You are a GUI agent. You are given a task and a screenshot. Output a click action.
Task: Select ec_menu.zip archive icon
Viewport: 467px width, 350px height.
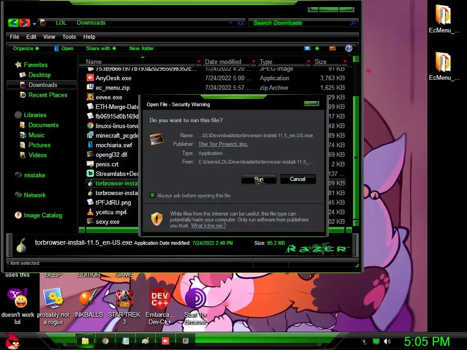90,87
